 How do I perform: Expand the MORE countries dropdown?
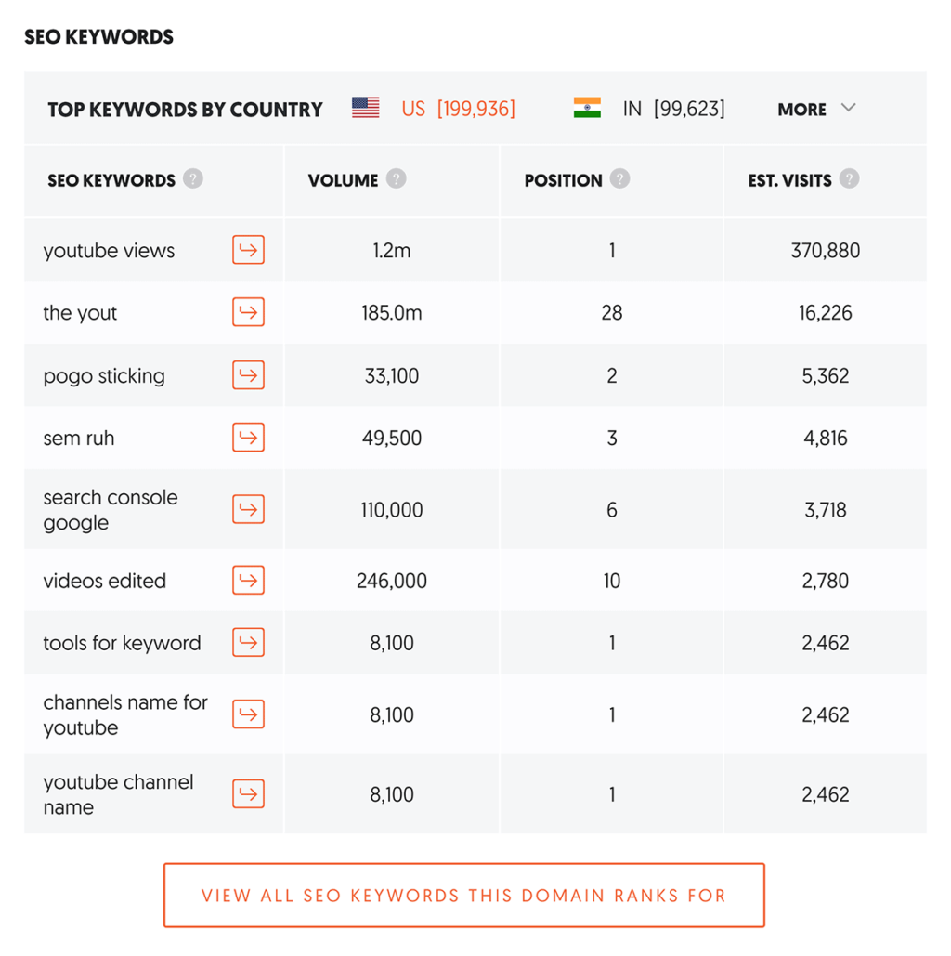coord(816,109)
